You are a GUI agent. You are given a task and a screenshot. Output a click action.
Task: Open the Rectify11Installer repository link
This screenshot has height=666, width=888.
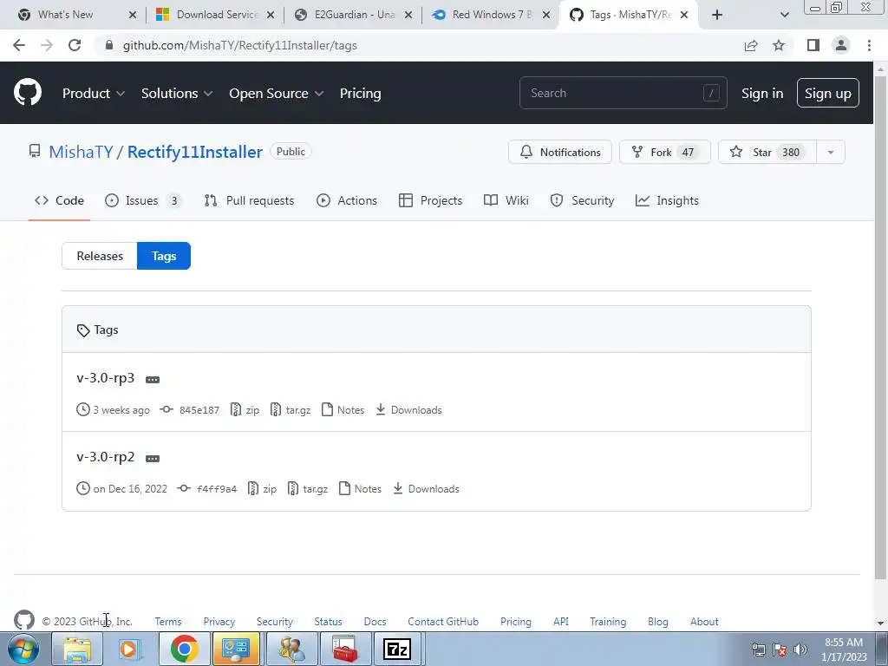click(x=195, y=152)
